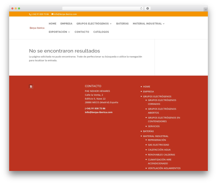
Task: Open the Empresa menu item
Action: tap(66, 23)
